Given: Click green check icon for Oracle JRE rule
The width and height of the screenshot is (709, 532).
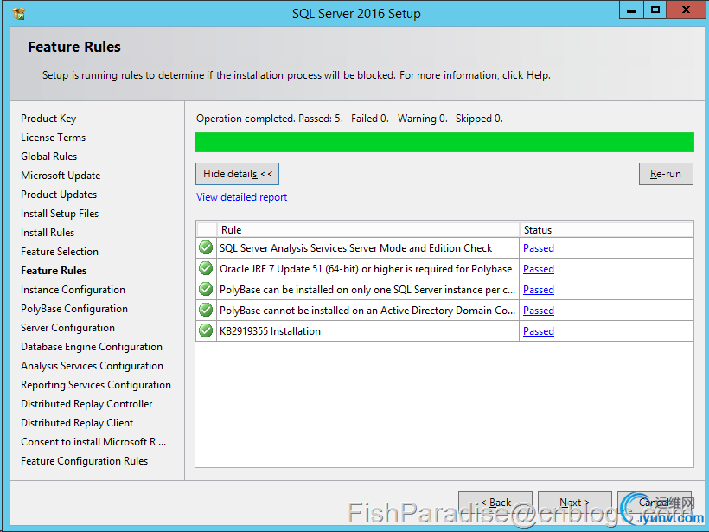Looking at the screenshot, I should 206,269.
